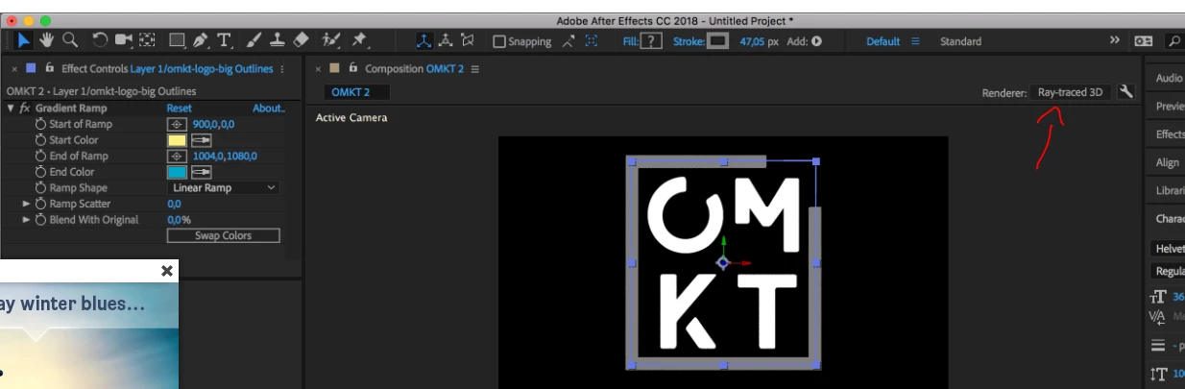The image size is (1185, 389).
Task: Expand the Blend With Original property
Action: pos(27,220)
